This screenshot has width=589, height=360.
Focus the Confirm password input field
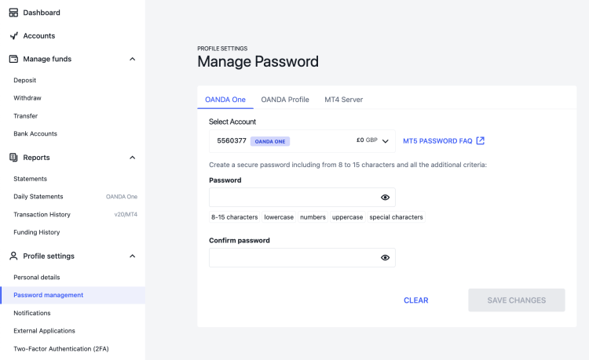tap(302, 257)
